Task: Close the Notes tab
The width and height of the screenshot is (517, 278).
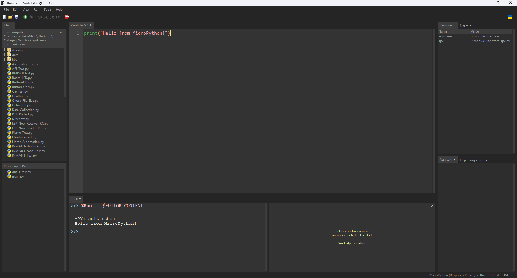Action: [471, 26]
